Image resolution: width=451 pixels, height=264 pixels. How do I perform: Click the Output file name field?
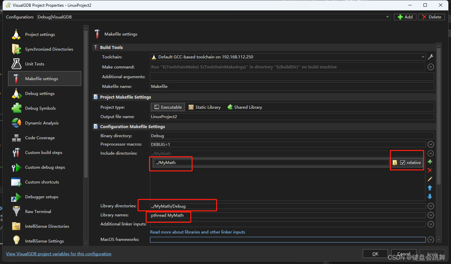(x=292, y=117)
